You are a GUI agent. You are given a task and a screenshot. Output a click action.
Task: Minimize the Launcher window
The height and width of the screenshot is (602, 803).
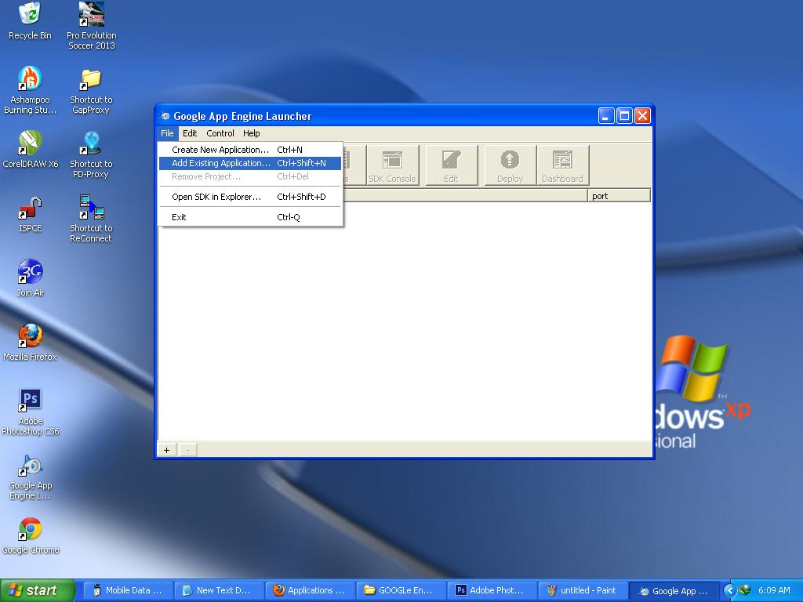coord(606,116)
